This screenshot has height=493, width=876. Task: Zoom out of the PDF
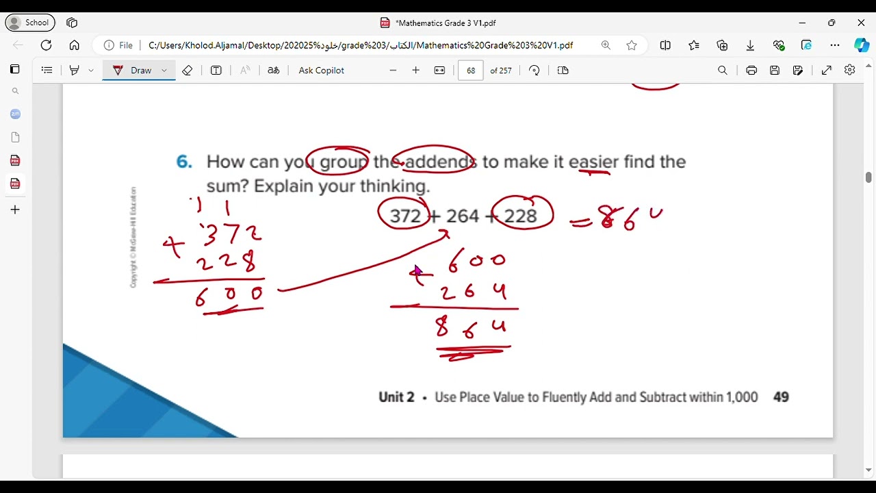click(x=393, y=71)
